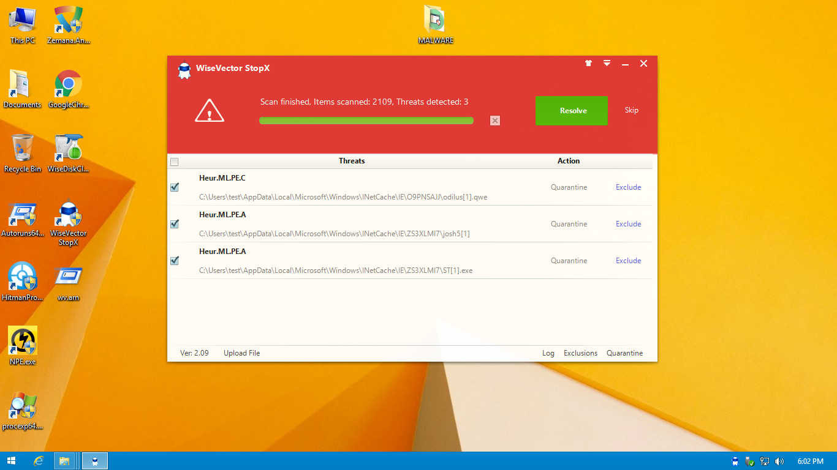837x470 pixels.
Task: Select the wv.arn desktop file
Action: [69, 282]
